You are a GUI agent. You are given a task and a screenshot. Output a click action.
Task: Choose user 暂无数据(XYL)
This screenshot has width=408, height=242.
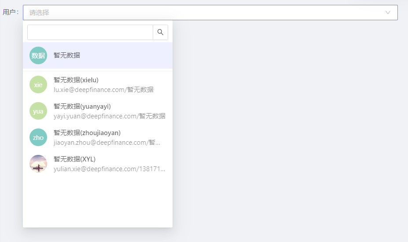point(98,164)
